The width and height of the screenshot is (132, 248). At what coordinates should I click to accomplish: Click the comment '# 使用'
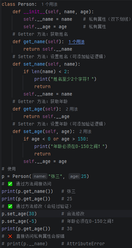click(9, 169)
